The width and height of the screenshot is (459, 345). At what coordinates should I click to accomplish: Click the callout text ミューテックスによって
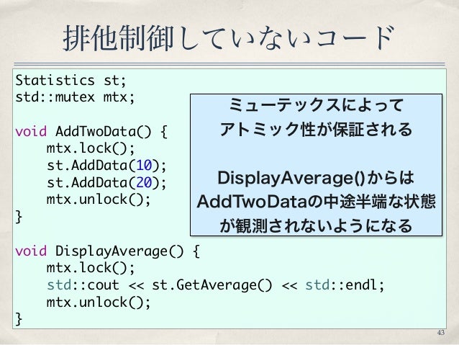click(x=316, y=105)
